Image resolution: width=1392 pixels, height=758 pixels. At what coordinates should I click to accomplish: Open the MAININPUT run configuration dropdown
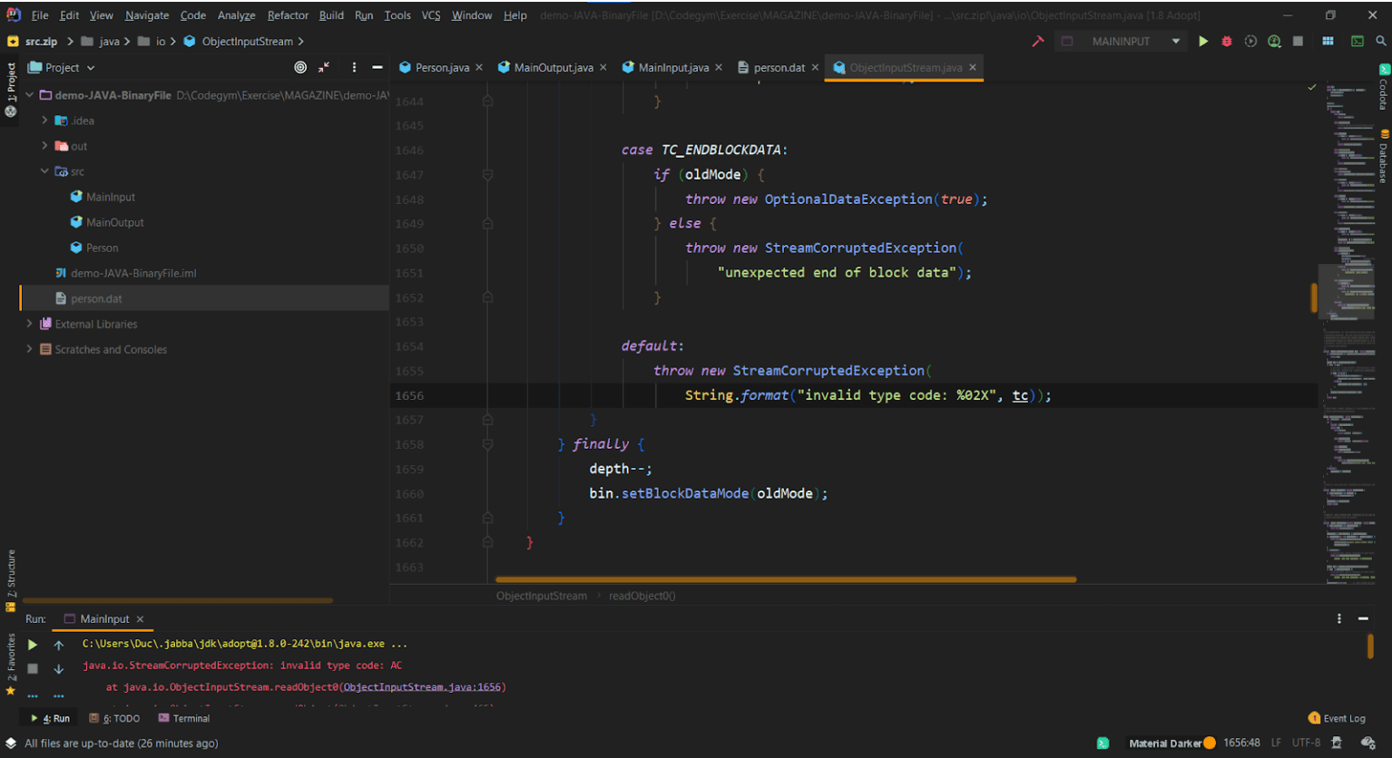coord(1122,41)
